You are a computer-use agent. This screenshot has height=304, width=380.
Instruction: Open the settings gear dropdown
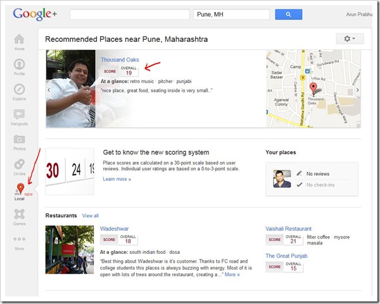pos(349,39)
